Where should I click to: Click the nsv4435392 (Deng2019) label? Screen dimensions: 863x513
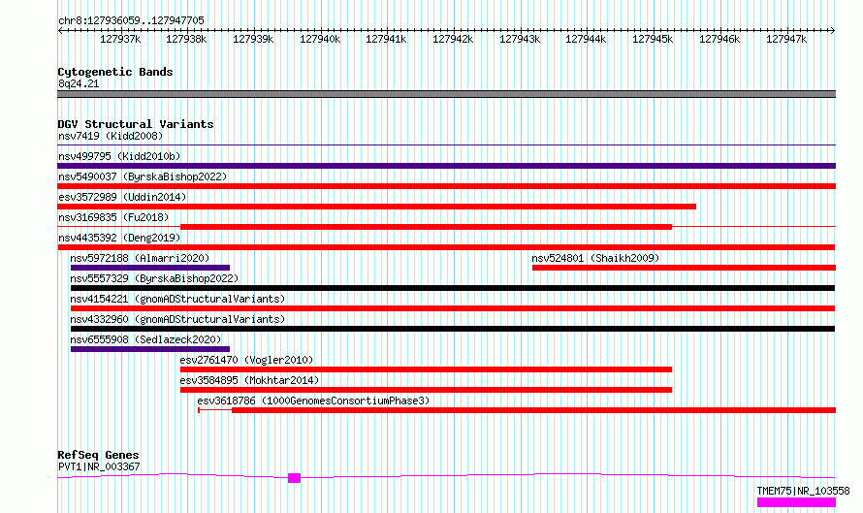(119, 238)
